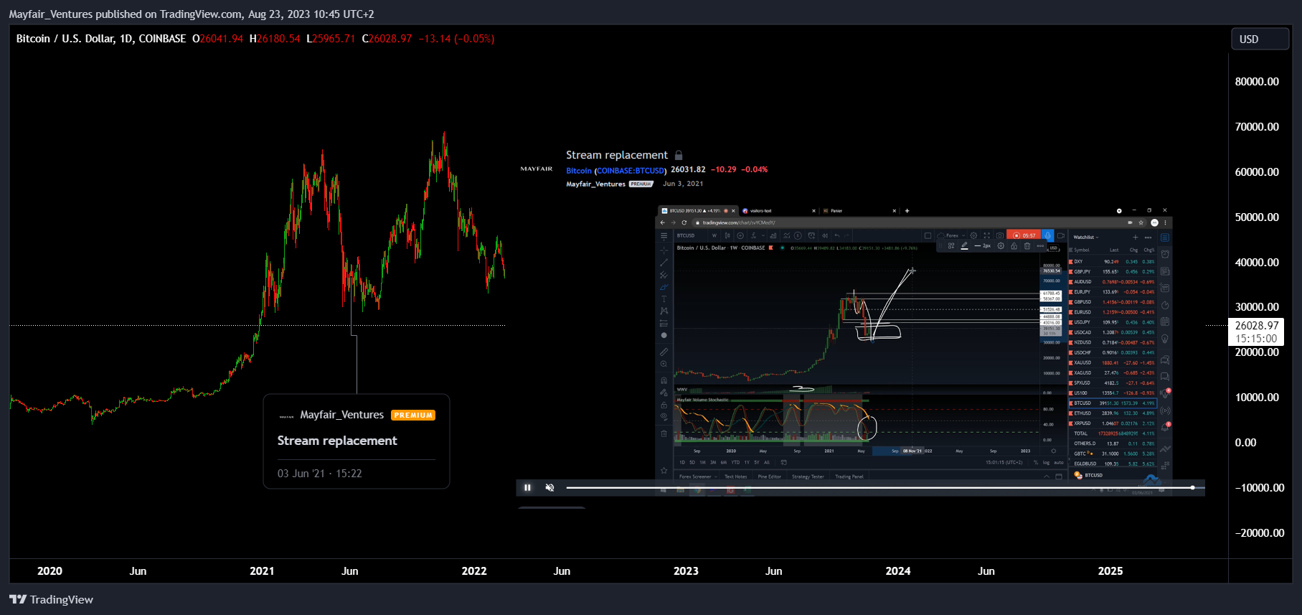
Task: In video, select the crosshair cursor tool
Action: click(x=664, y=250)
